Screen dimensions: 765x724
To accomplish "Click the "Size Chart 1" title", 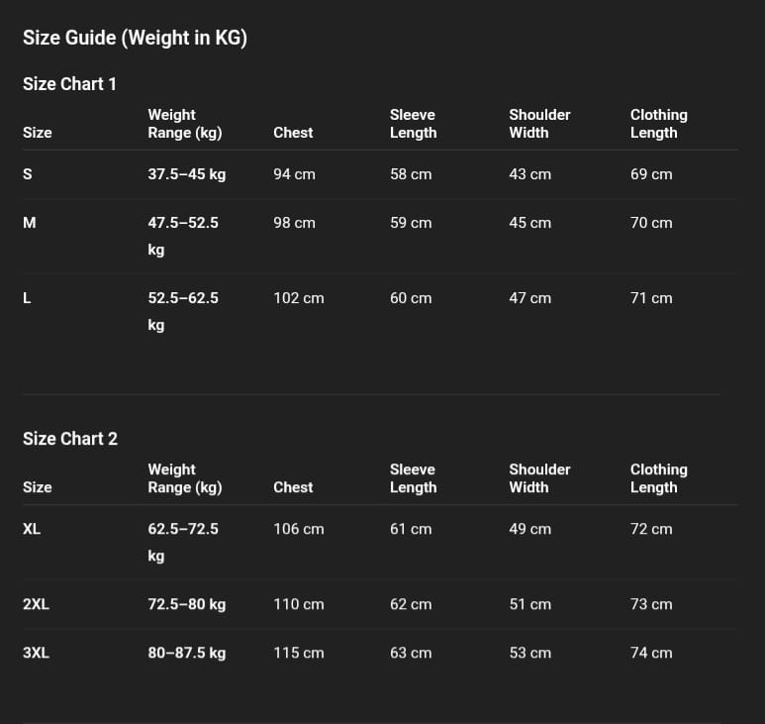I will [69, 84].
